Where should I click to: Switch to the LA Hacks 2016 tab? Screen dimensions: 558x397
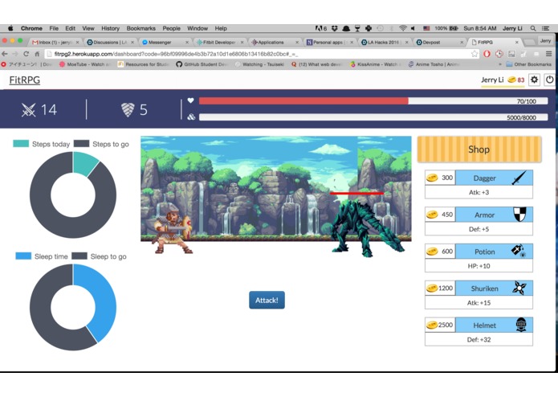click(385, 42)
